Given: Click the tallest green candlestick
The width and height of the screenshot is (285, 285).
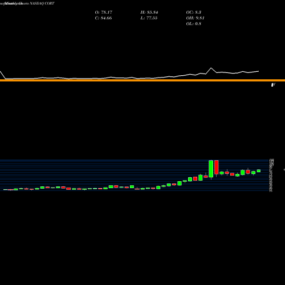Looking at the screenshot, I should point(211,169).
